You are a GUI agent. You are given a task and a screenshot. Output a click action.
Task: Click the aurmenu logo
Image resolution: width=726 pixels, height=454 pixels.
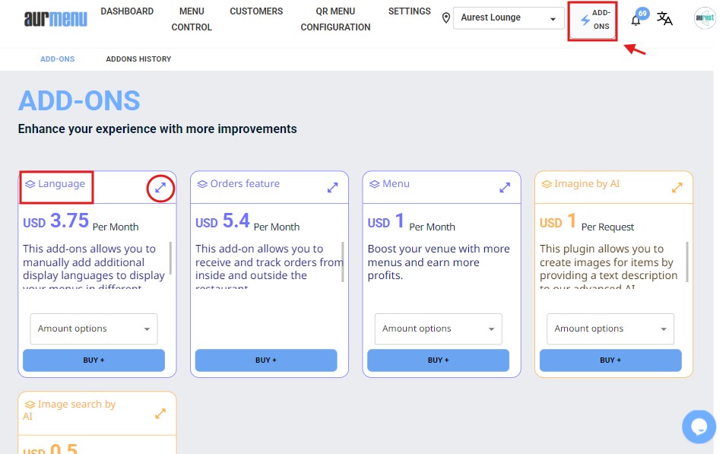coord(54,18)
